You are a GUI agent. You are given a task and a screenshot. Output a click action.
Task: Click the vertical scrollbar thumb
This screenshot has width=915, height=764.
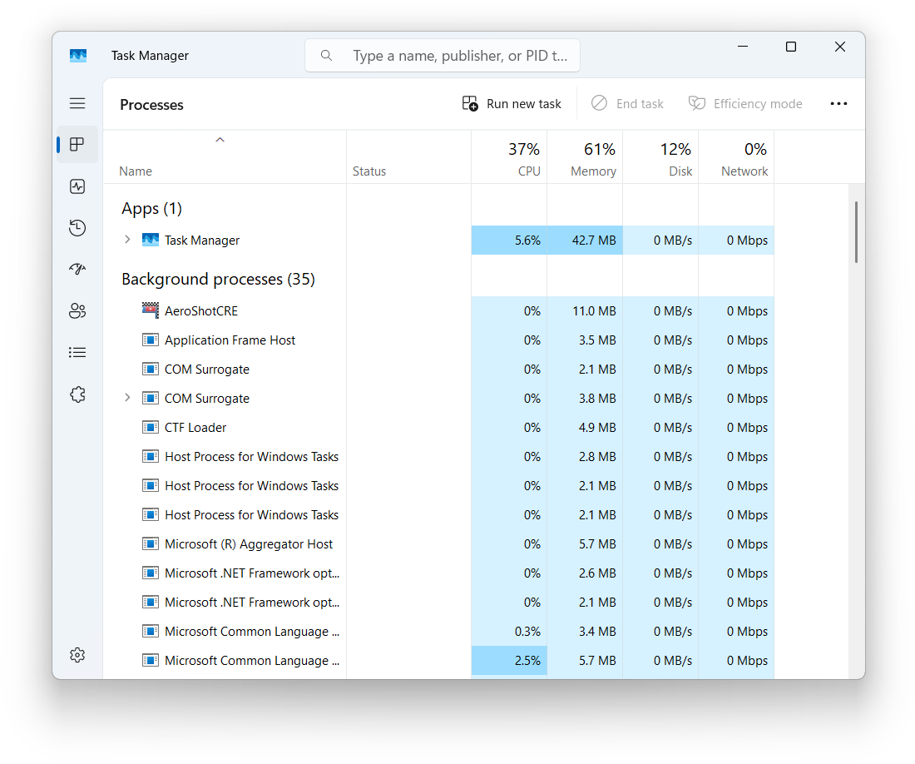[x=856, y=232]
